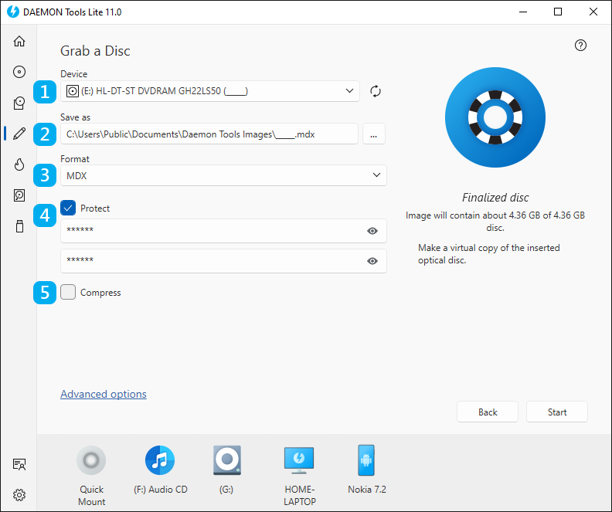This screenshot has width=612, height=512.
Task: Open the help question mark icon
Action: pyautogui.click(x=581, y=46)
